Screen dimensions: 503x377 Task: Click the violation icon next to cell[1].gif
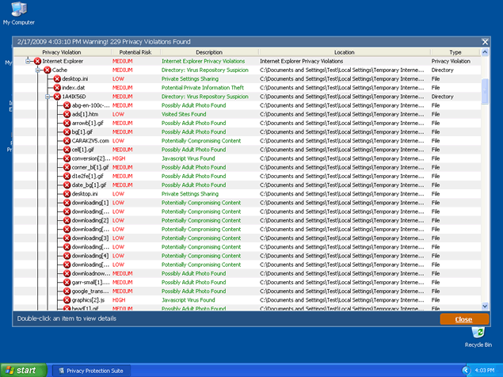click(67, 149)
